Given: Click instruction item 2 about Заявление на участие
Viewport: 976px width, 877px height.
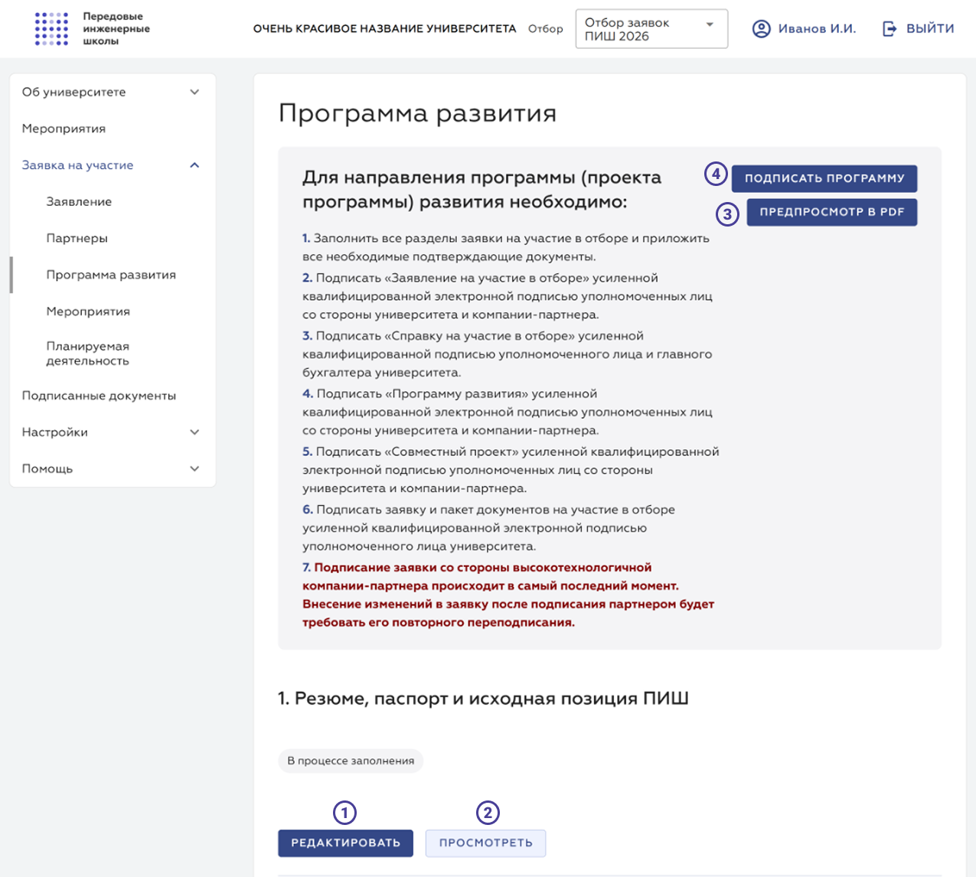Looking at the screenshot, I should 508,296.
